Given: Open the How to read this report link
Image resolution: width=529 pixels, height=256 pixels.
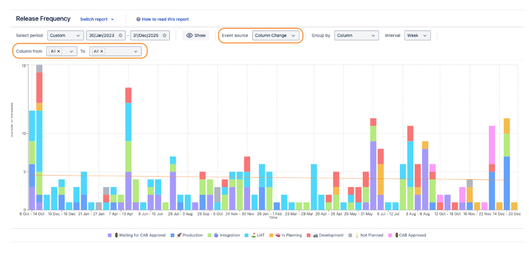Looking at the screenshot, I should point(165,19).
